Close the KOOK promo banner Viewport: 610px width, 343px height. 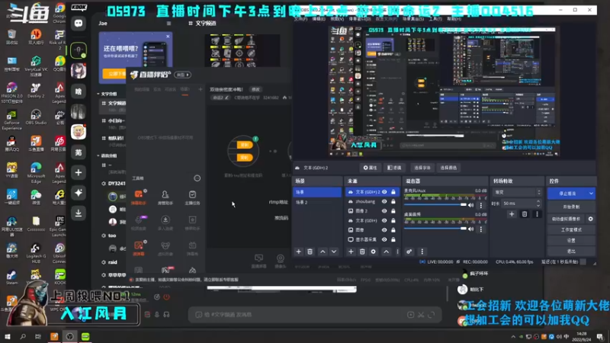(x=168, y=36)
